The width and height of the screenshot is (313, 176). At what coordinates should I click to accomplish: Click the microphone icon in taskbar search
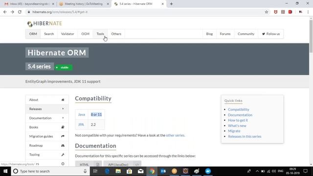click(x=85, y=171)
